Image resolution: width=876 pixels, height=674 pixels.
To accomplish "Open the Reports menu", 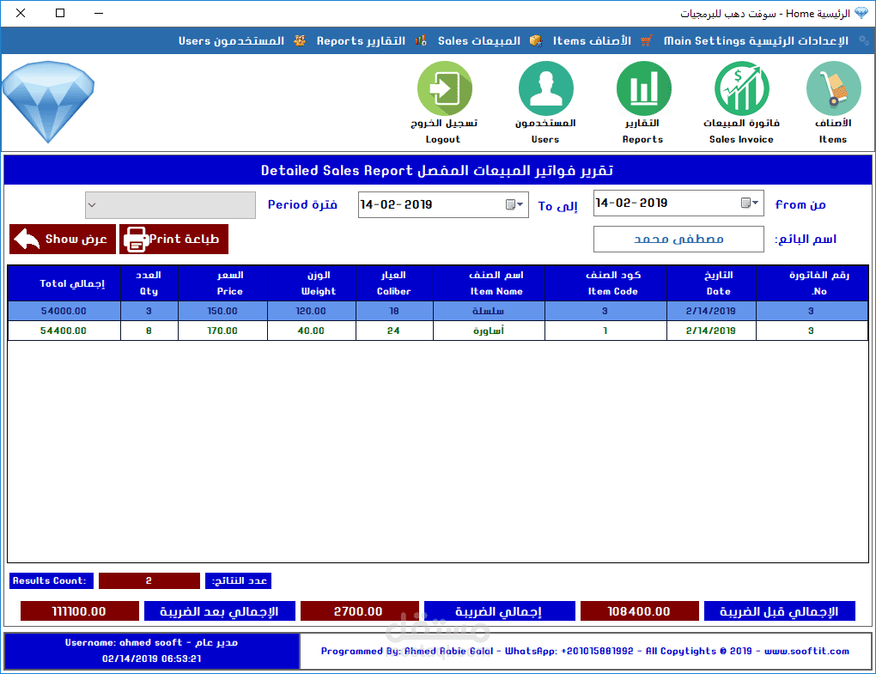I will click(361, 40).
